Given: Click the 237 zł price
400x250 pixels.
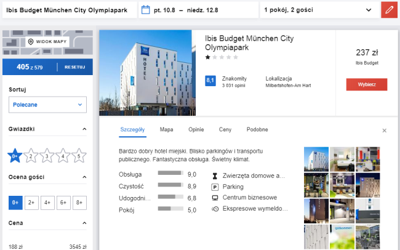Looking at the screenshot, I should 367,52.
